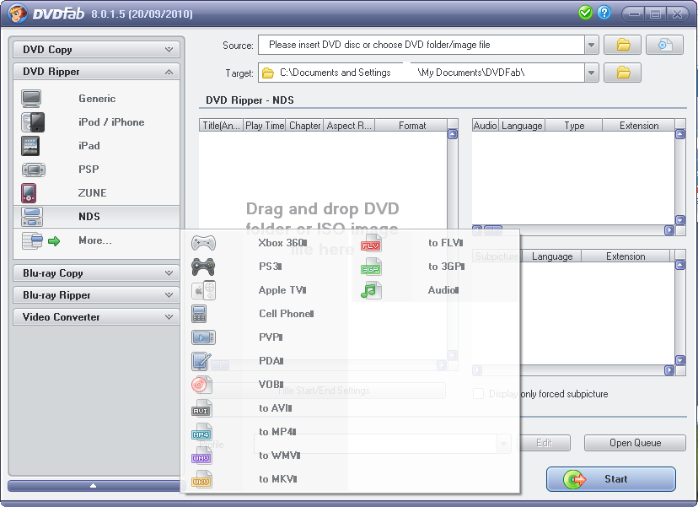The height and width of the screenshot is (507, 698).
Task: Expand the Blu-ray Ripper section
Action: [x=97, y=295]
